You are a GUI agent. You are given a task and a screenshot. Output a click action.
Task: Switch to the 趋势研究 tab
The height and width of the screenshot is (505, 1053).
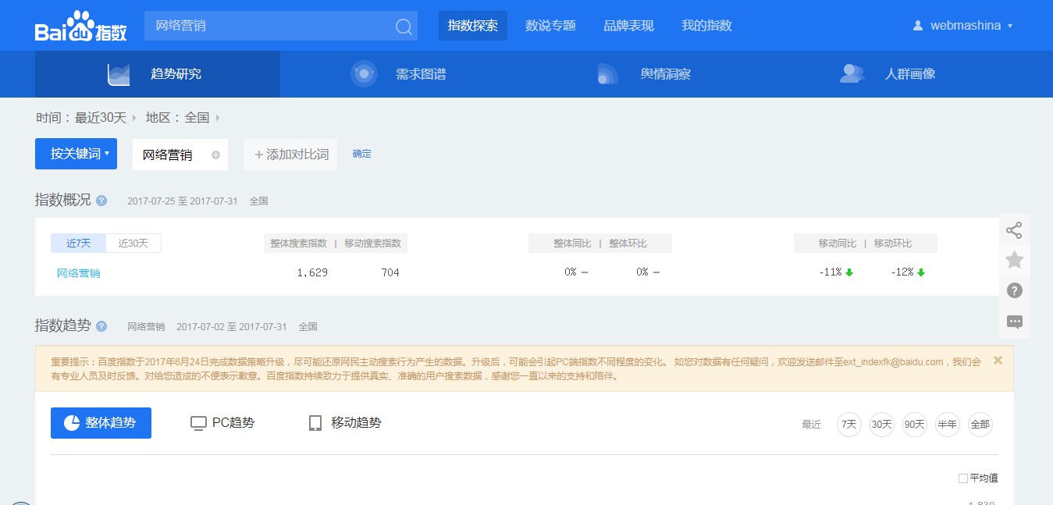[158, 74]
